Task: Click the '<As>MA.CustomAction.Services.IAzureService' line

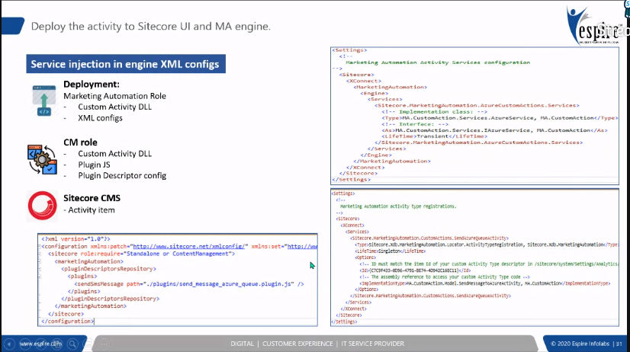Action: click(x=494, y=130)
